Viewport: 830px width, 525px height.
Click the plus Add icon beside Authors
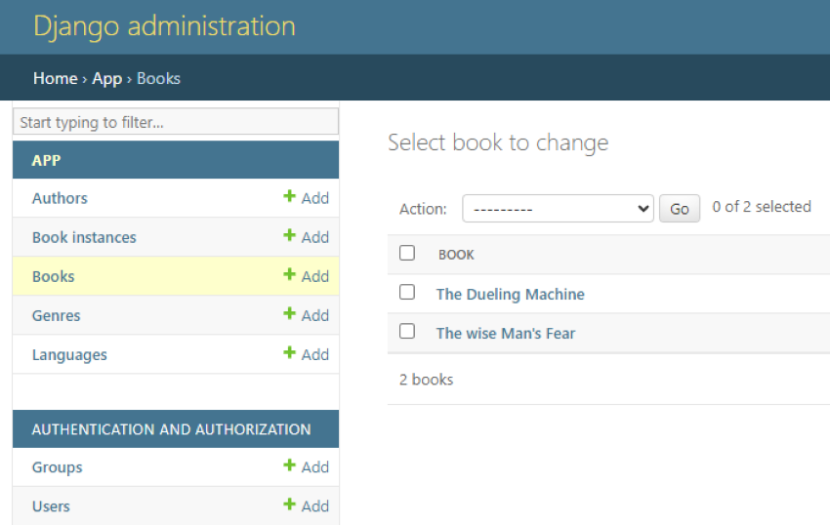point(289,197)
